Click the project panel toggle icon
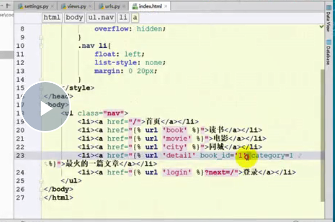This screenshot has height=222, width=335. tap(8, 6)
